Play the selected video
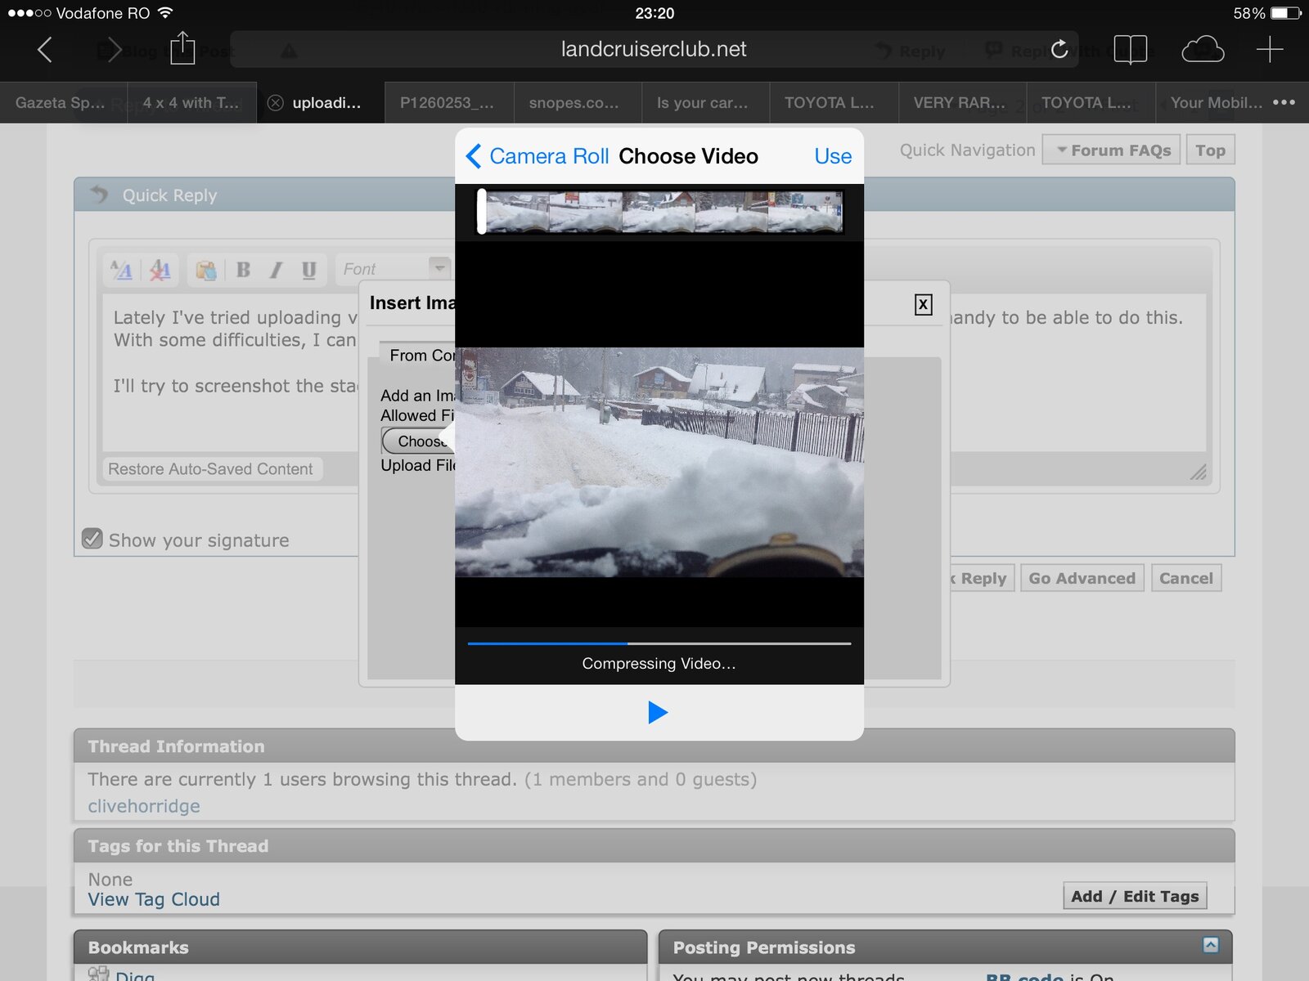The image size is (1309, 981). click(x=658, y=713)
